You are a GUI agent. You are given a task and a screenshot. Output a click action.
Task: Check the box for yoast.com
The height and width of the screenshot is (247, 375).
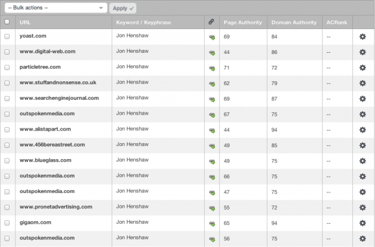pyautogui.click(x=7, y=36)
